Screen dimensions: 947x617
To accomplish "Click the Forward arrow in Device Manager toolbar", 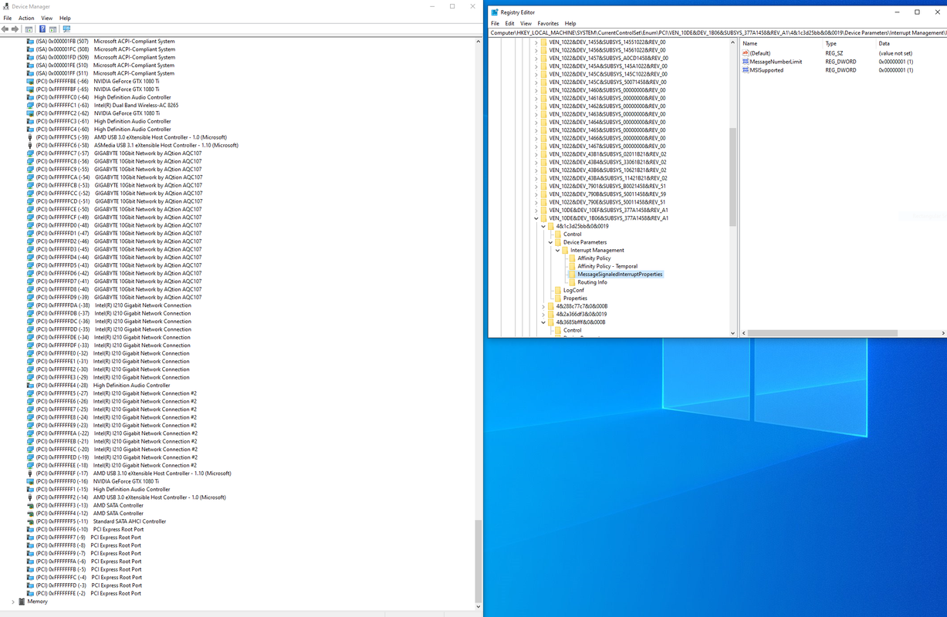I will click(x=15, y=29).
